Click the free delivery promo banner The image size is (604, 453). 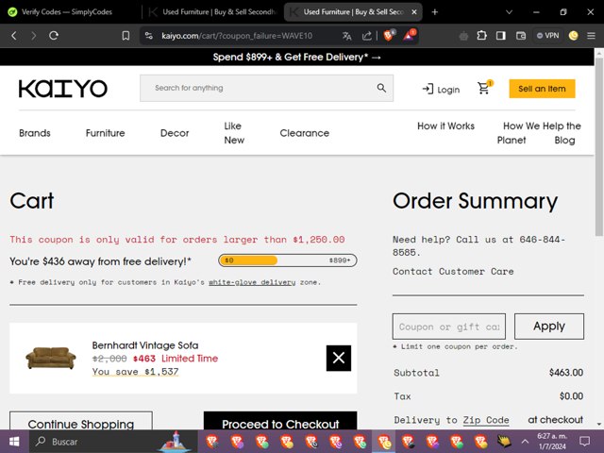297,57
